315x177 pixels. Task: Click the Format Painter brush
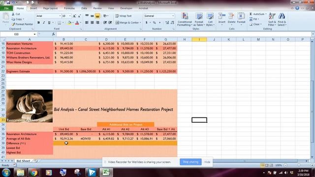pyautogui.click(x=13, y=24)
